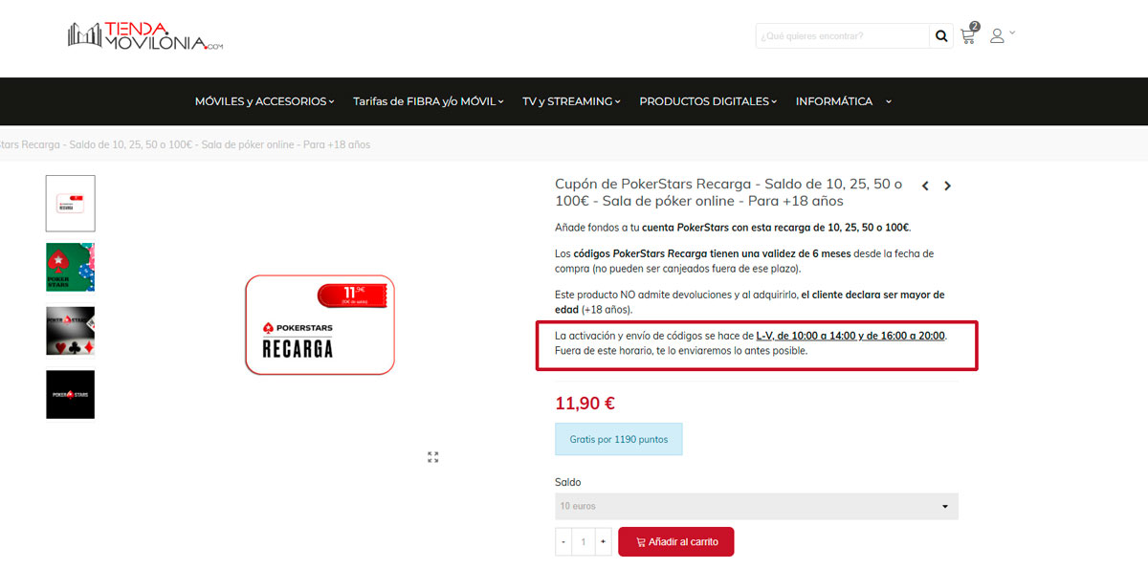Click the search magnifier icon

point(941,35)
